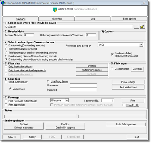Enable Only financiable debtors checkbox

pyautogui.click(x=6, y=67)
